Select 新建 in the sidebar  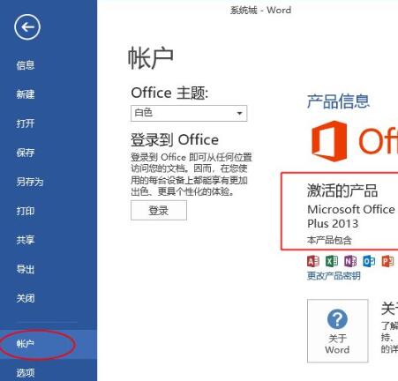pyautogui.click(x=26, y=94)
